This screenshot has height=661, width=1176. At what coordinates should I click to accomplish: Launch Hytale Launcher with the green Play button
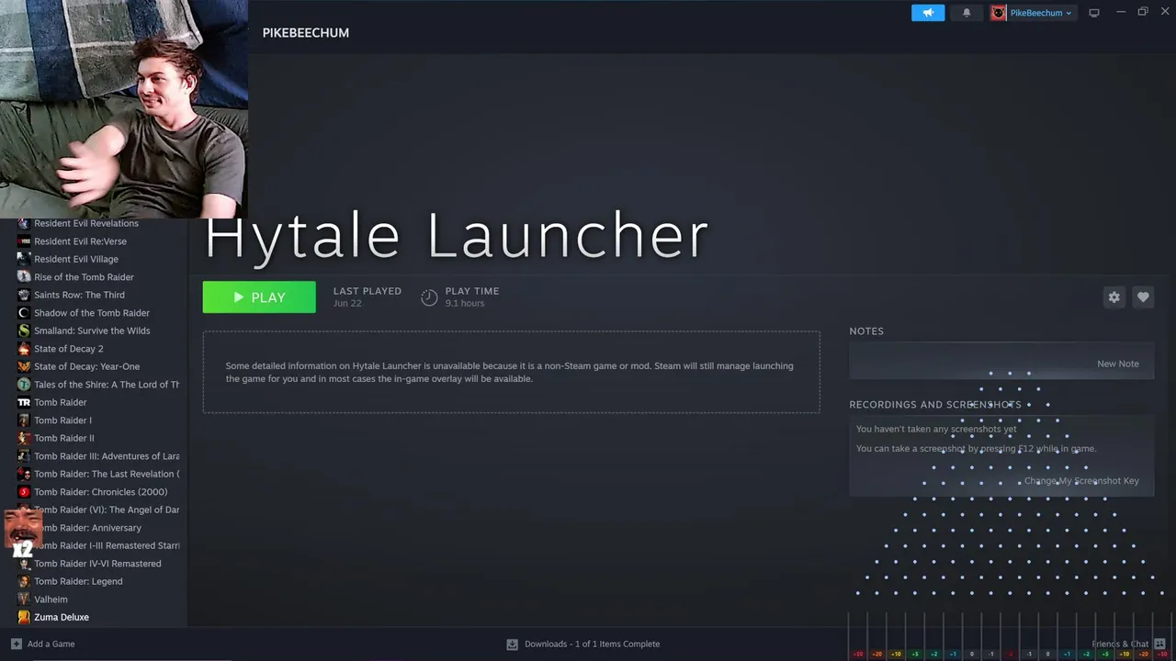click(259, 297)
